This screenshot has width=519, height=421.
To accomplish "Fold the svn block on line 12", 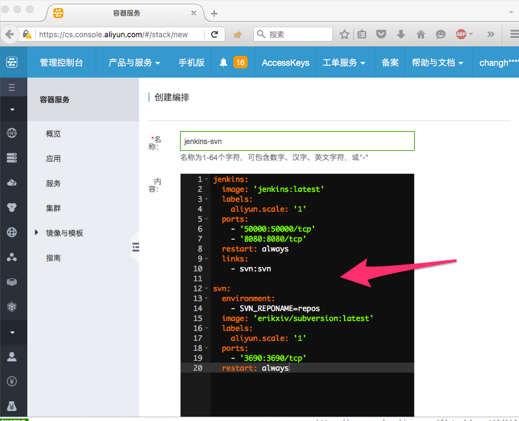I will coord(207,288).
